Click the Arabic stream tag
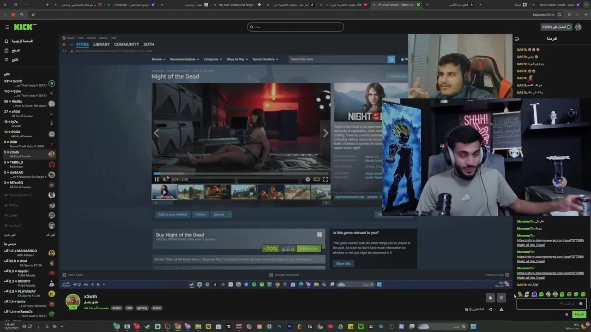The height and width of the screenshot is (332, 591). pyautogui.click(x=116, y=308)
